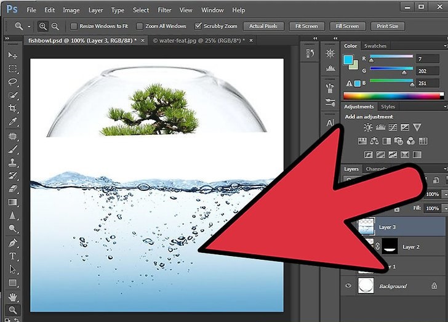Select the Brush tool
448x322 pixels.
[x=12, y=149]
